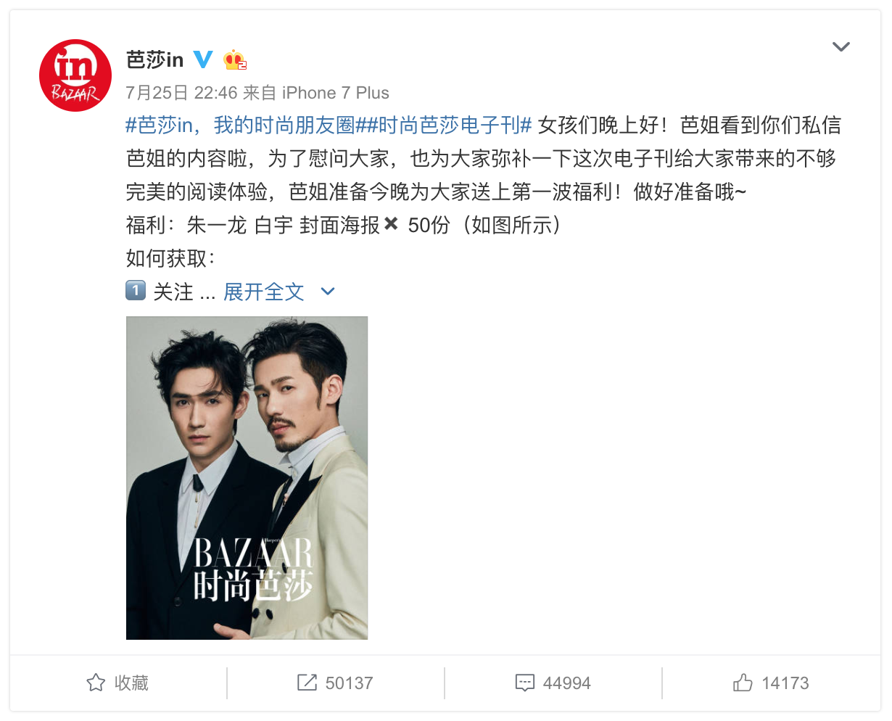Click the iPhone 7 Plus source link
Viewport: 892px width, 721px height.
[x=336, y=93]
